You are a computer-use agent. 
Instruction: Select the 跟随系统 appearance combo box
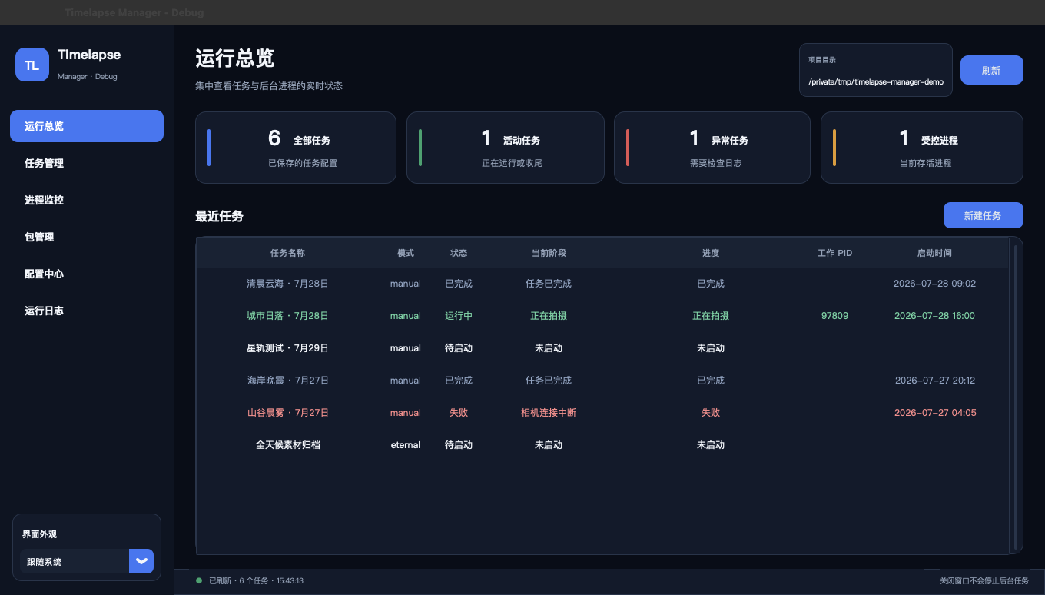pyautogui.click(x=87, y=561)
